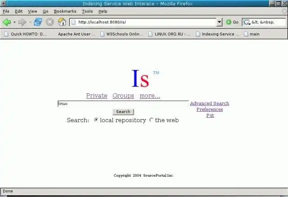
Task: Open the Bookmarks menu
Action: pyautogui.click(x=65, y=11)
